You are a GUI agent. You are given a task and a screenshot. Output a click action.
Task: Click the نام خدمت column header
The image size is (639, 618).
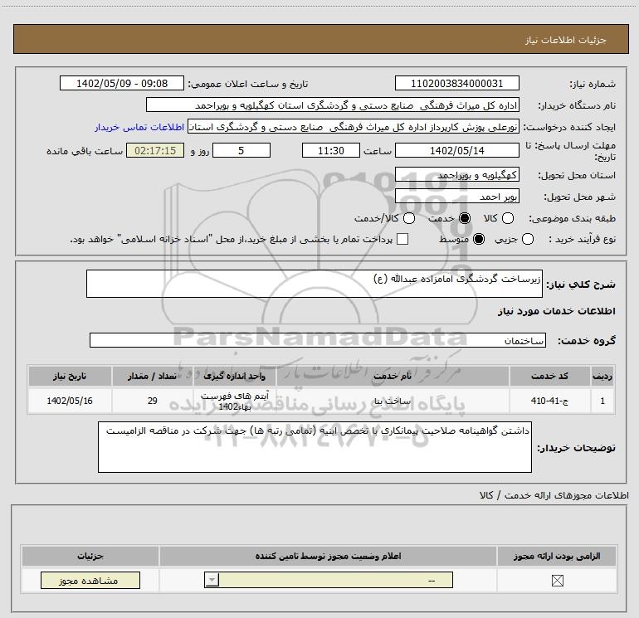pos(393,376)
